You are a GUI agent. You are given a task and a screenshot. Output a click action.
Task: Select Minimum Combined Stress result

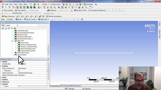coord(28,45)
